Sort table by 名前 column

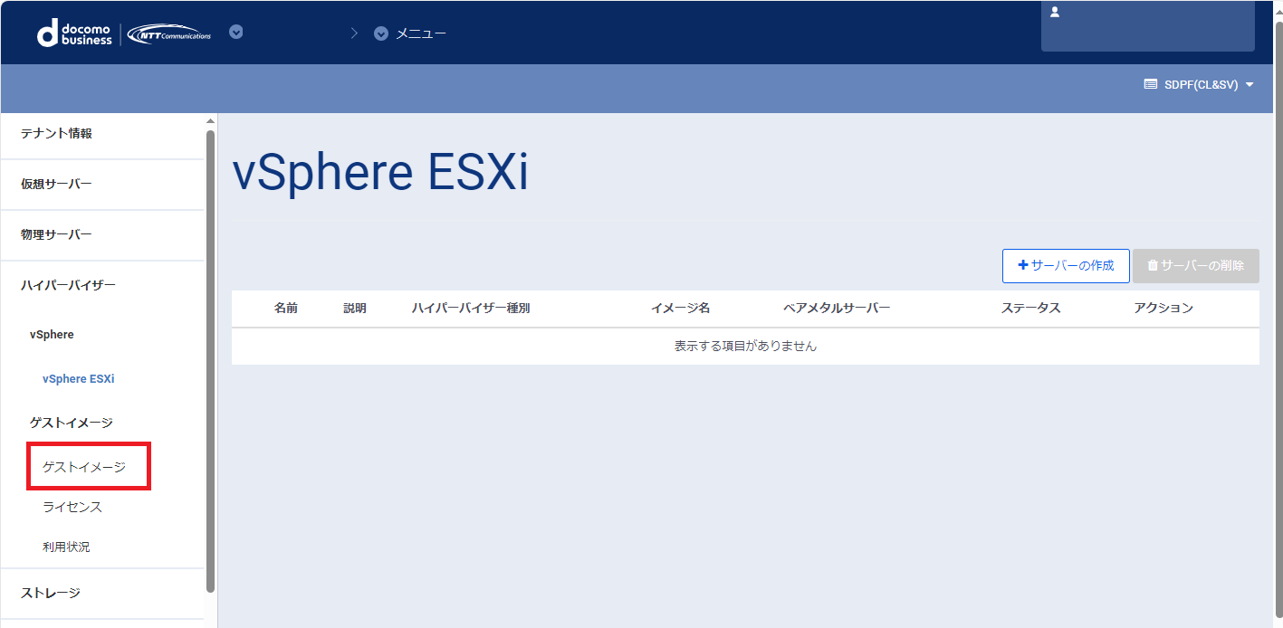tap(286, 309)
